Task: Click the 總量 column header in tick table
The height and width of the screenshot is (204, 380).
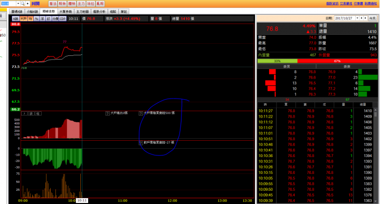Action: point(363,104)
